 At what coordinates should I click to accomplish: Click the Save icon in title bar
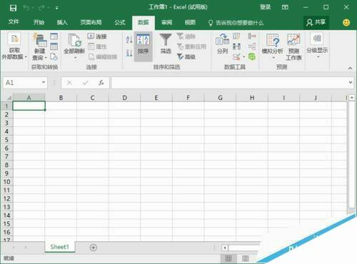[x=13, y=8]
